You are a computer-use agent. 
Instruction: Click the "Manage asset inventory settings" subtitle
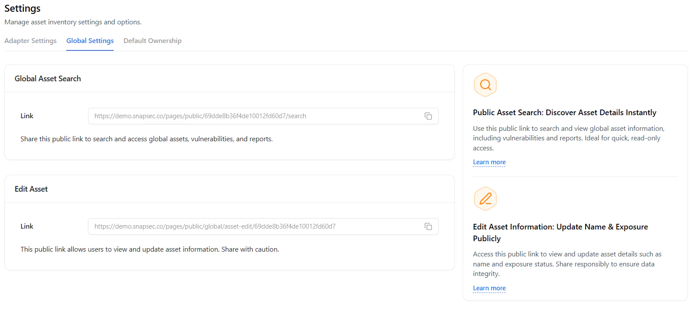73,22
